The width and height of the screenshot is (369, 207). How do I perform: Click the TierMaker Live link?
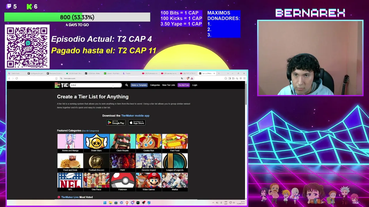70,197
